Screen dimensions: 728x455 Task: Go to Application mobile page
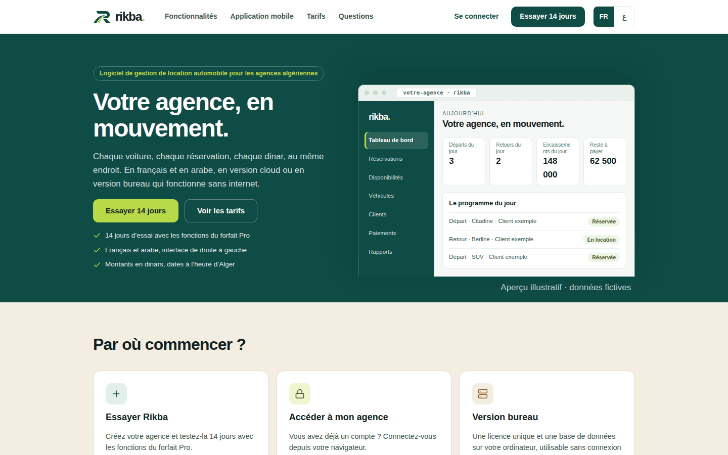(x=262, y=16)
